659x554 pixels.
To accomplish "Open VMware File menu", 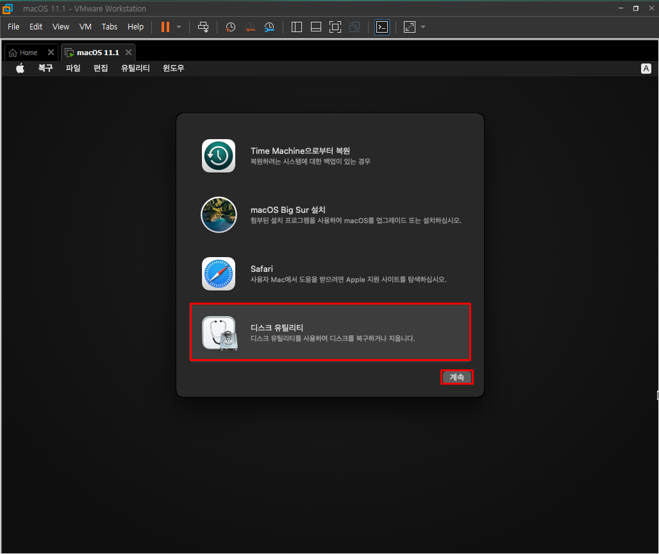I will click(13, 26).
